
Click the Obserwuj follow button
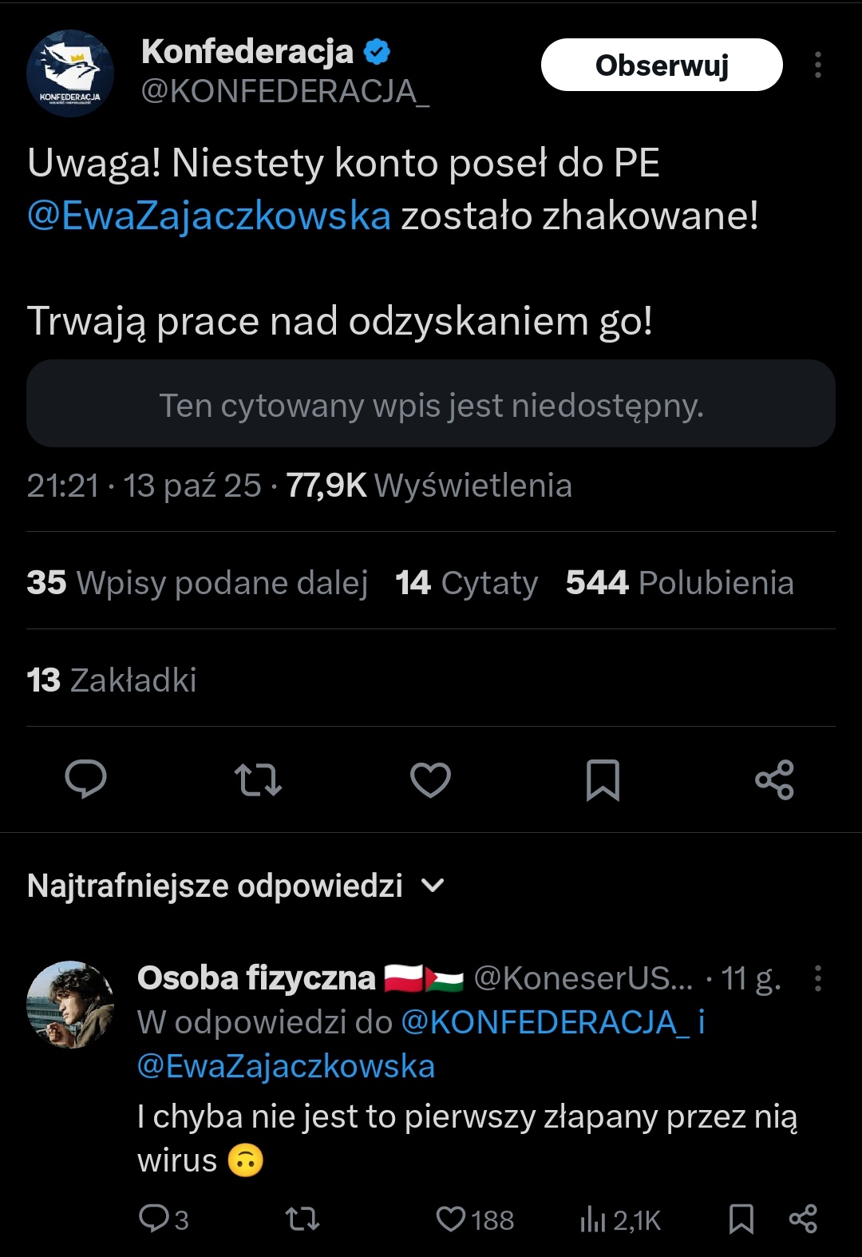[x=662, y=65]
